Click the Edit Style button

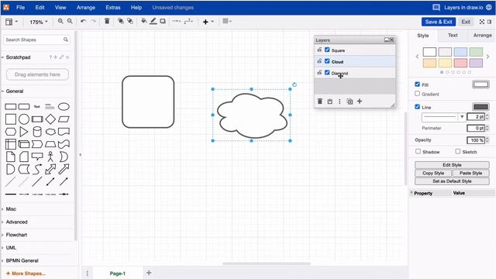pos(452,165)
